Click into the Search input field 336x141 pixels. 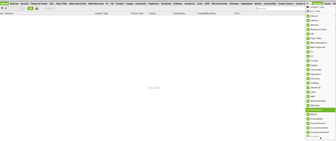(x=279, y=8)
